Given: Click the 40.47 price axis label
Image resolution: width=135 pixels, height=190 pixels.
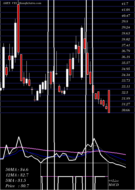Looking at the screenshot, I should [x=126, y=16].
